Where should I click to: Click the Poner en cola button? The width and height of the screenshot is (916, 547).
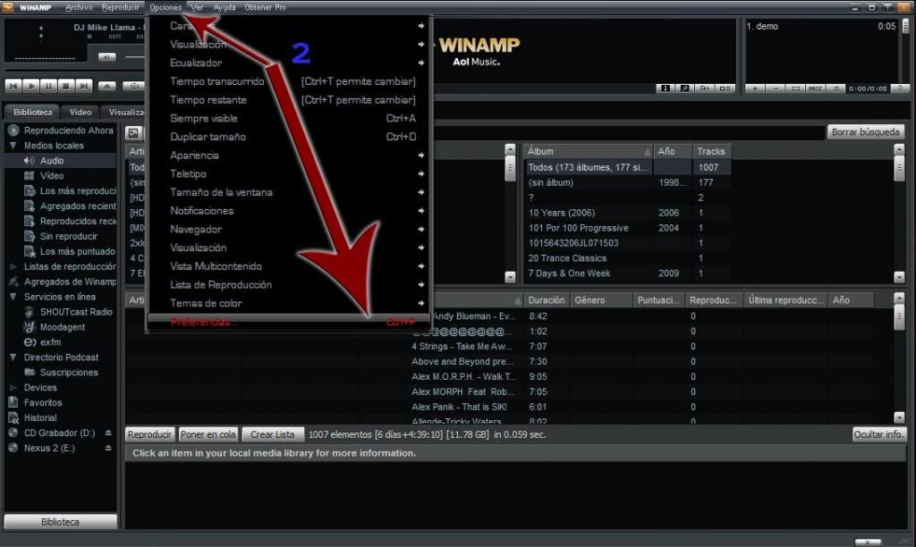coord(208,434)
